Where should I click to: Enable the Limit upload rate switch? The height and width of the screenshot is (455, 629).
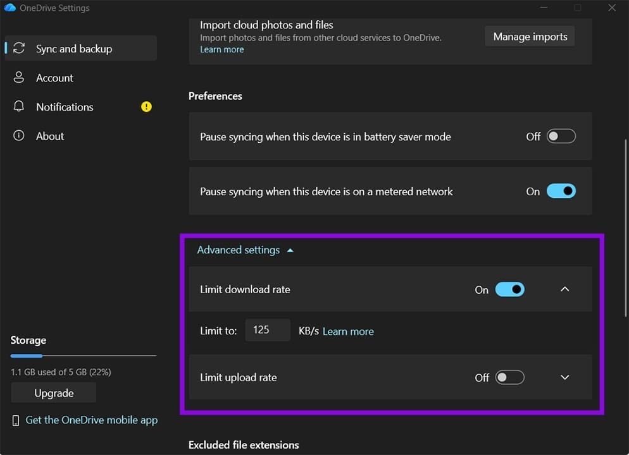[510, 377]
